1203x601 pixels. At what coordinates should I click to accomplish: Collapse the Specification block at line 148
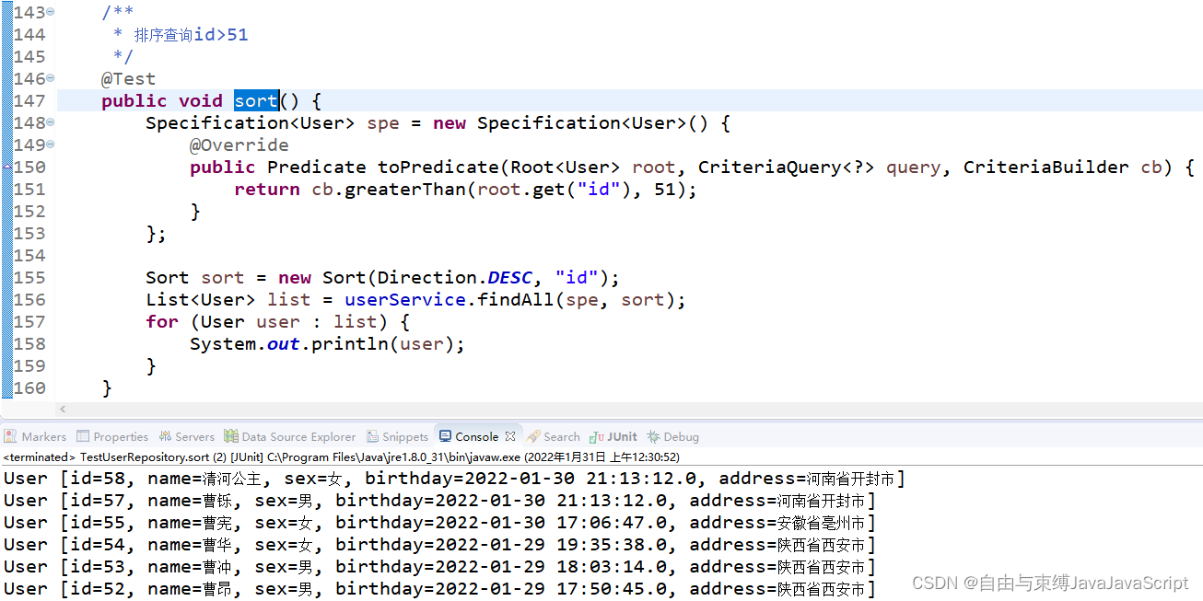[x=50, y=122]
